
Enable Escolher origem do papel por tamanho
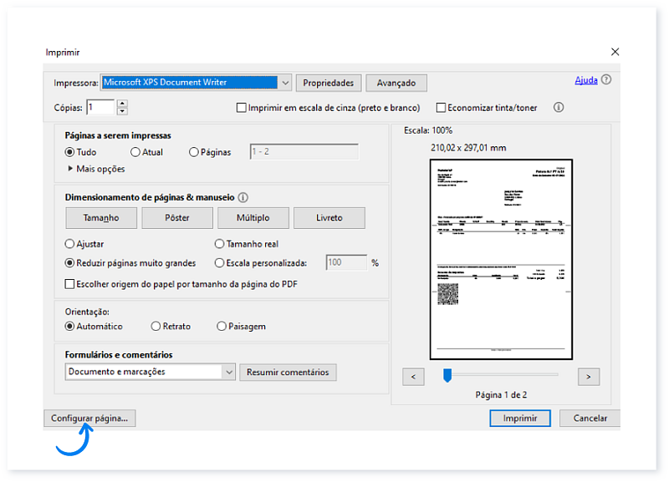(71, 284)
